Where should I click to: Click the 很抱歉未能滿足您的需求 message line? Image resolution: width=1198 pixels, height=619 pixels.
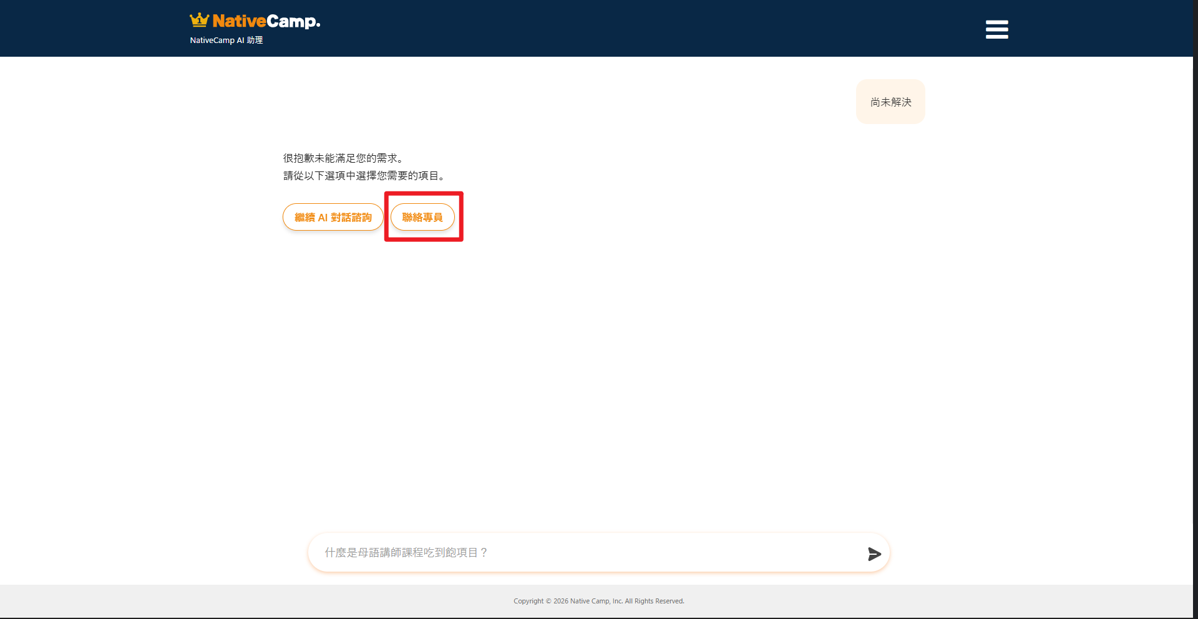344,158
